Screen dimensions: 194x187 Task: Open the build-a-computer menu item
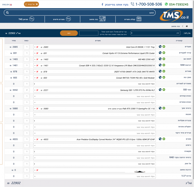pyautogui.click(x=97, y=19)
